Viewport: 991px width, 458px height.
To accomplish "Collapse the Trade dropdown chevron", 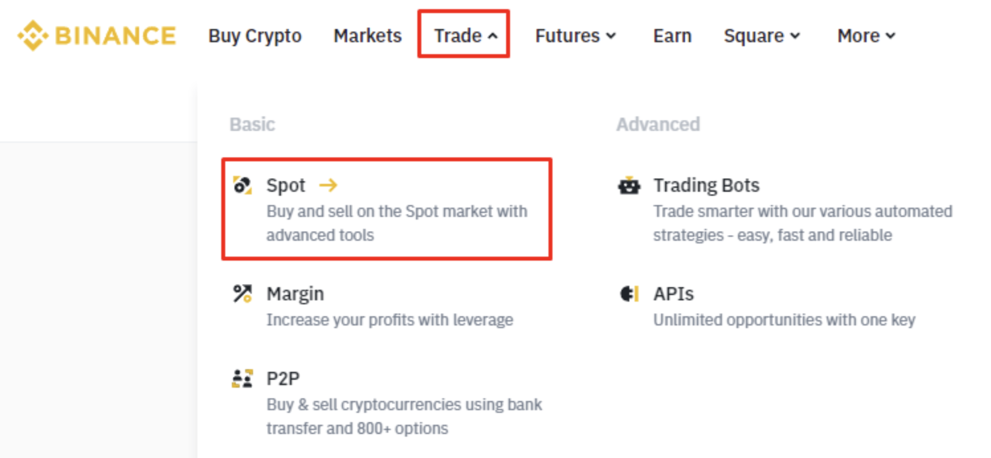I will (x=492, y=36).
